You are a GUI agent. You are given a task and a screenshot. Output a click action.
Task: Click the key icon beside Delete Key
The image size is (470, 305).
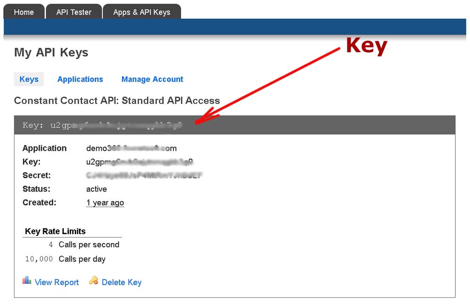[94, 280]
